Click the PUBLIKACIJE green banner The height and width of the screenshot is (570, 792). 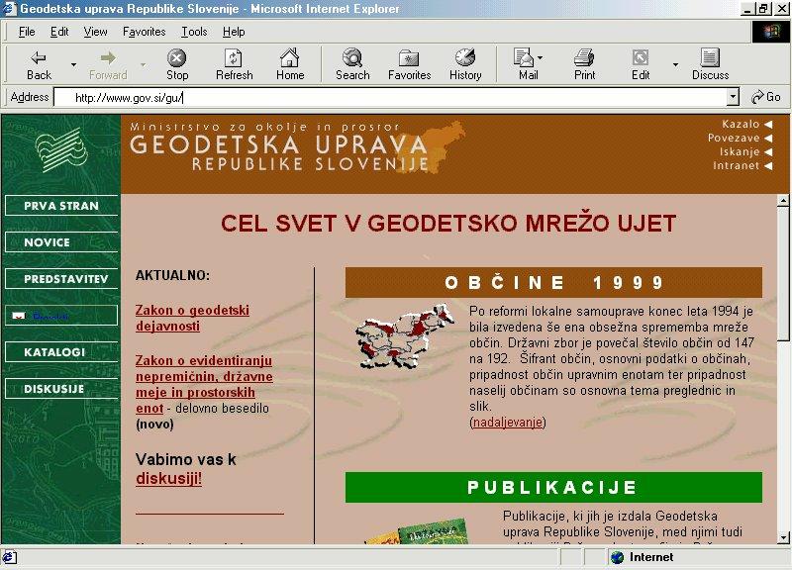point(553,487)
